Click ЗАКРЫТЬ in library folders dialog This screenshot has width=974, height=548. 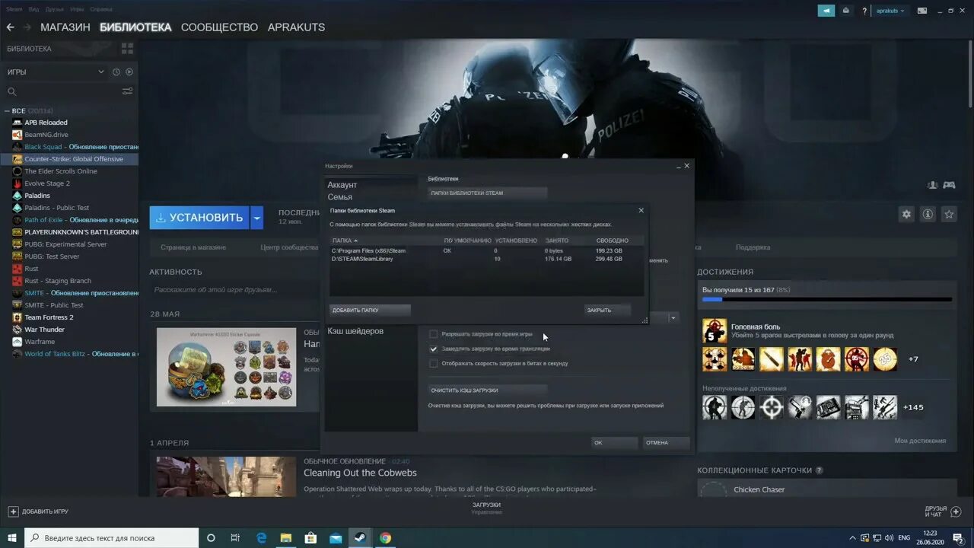[607, 310]
